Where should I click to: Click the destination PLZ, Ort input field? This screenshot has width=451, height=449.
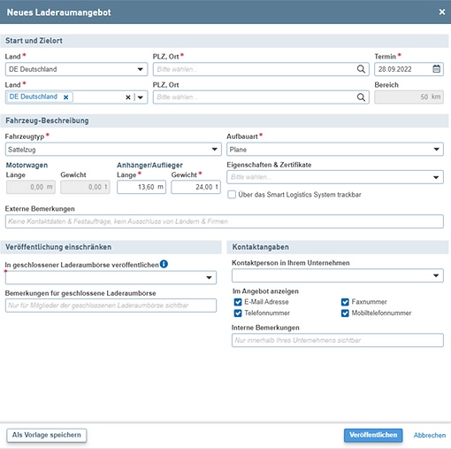tap(261, 97)
